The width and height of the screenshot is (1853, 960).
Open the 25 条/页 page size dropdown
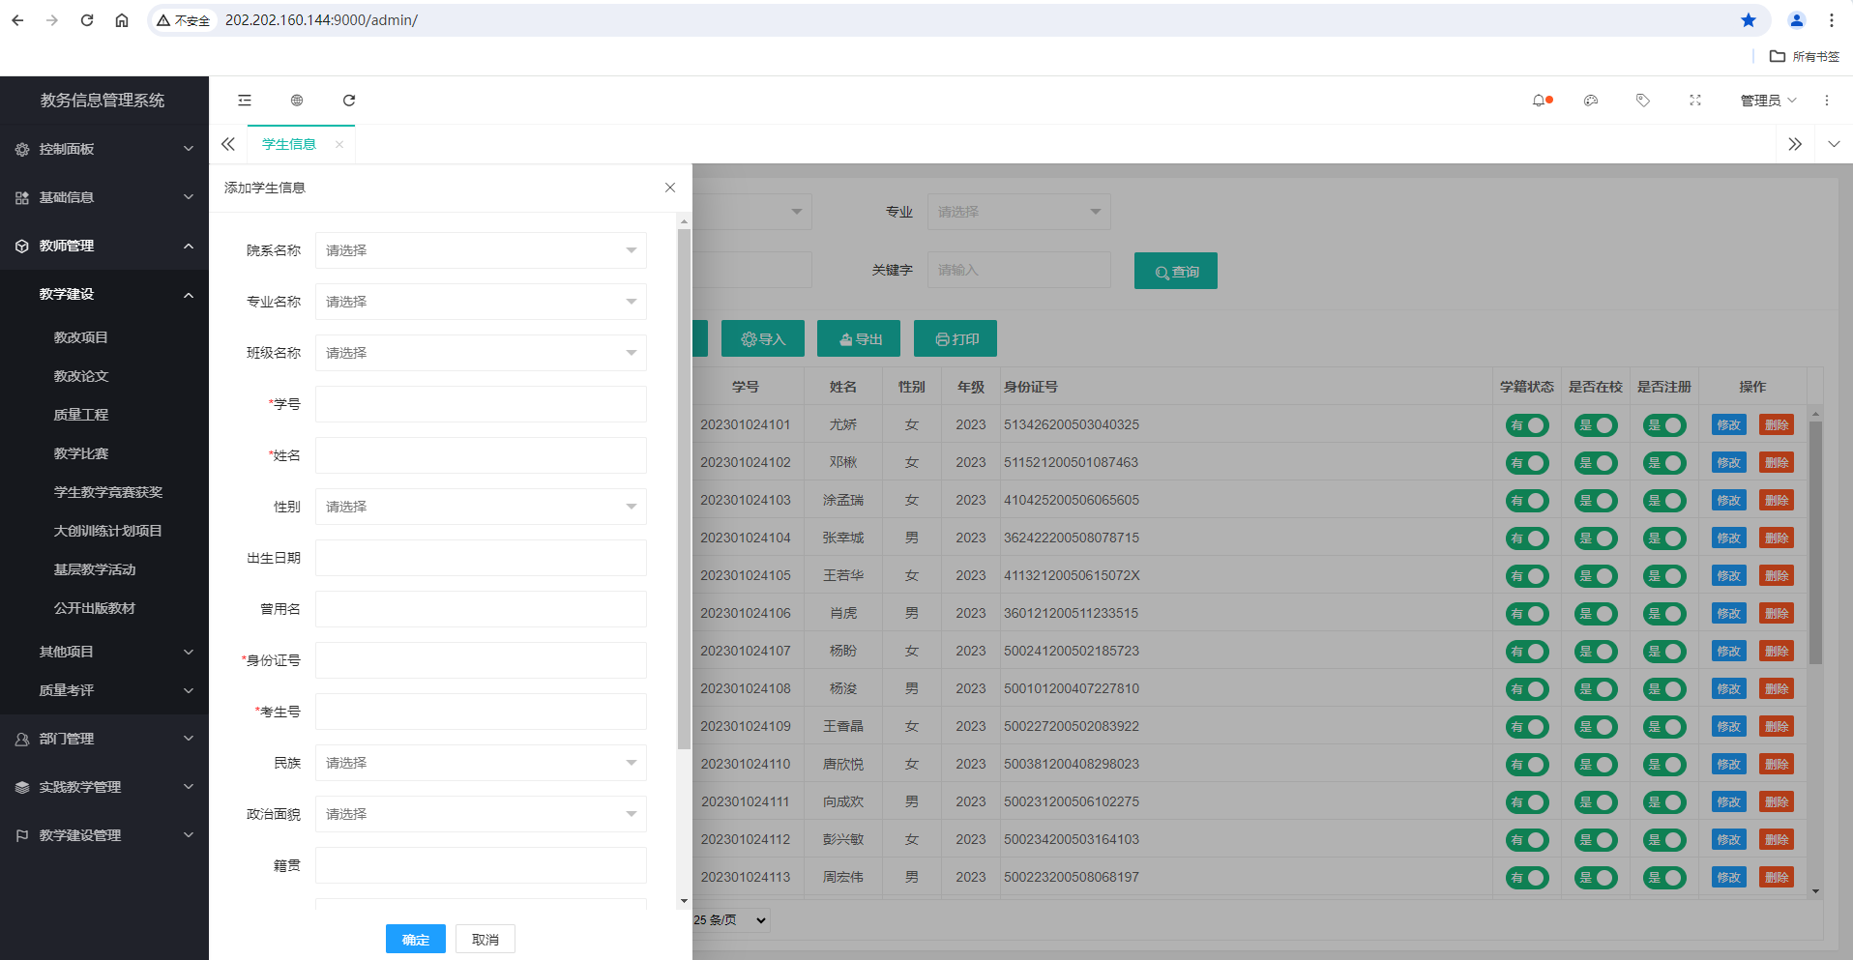coord(731,920)
